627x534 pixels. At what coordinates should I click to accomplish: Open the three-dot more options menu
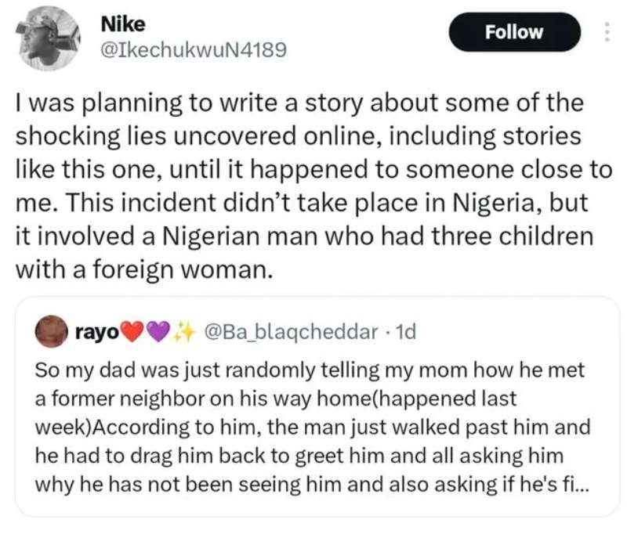pyautogui.click(x=607, y=32)
